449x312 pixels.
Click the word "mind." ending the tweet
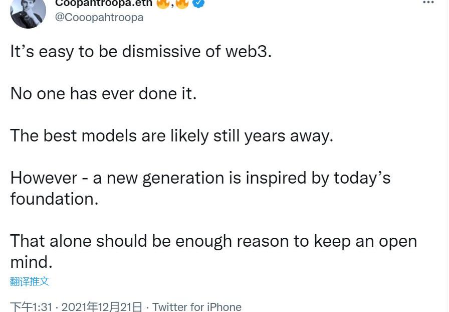click(x=31, y=262)
